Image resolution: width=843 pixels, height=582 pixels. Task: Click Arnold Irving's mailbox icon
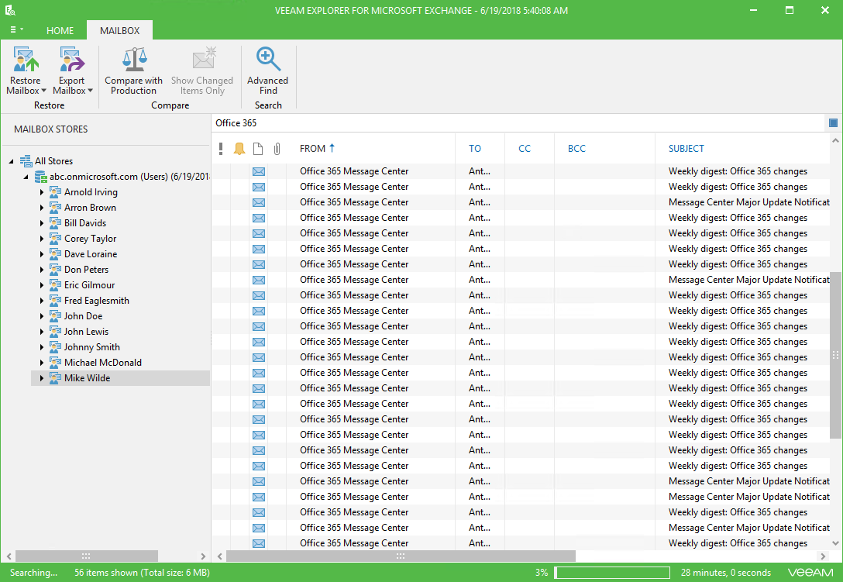pyautogui.click(x=55, y=192)
